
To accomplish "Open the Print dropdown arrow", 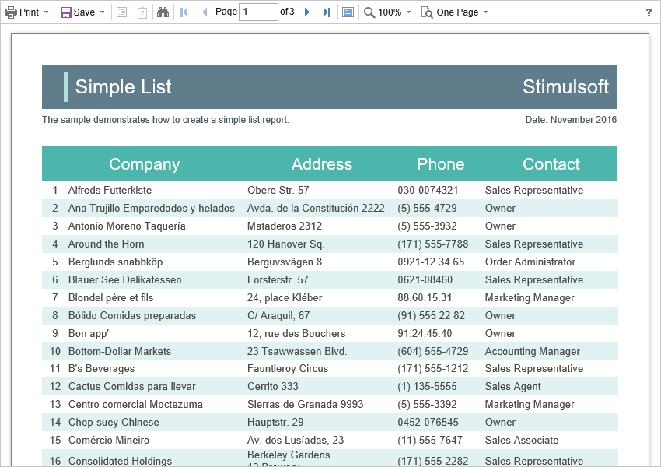I will click(x=46, y=12).
